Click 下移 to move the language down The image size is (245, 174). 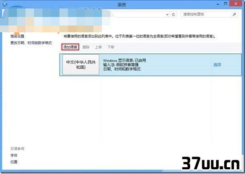tap(111, 47)
